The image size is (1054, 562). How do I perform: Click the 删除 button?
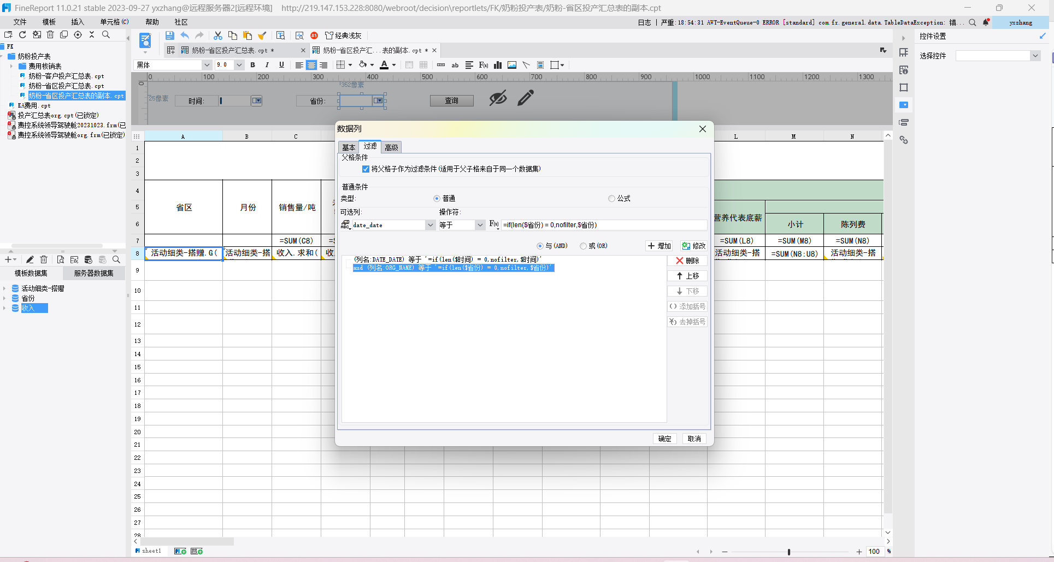point(687,261)
